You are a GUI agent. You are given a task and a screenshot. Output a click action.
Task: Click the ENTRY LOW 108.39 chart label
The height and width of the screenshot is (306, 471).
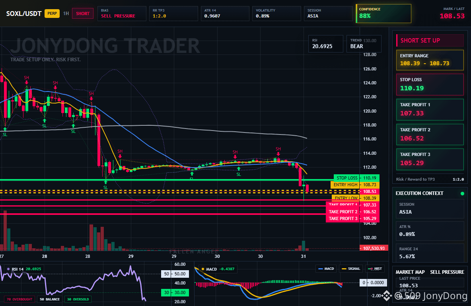[356, 198]
